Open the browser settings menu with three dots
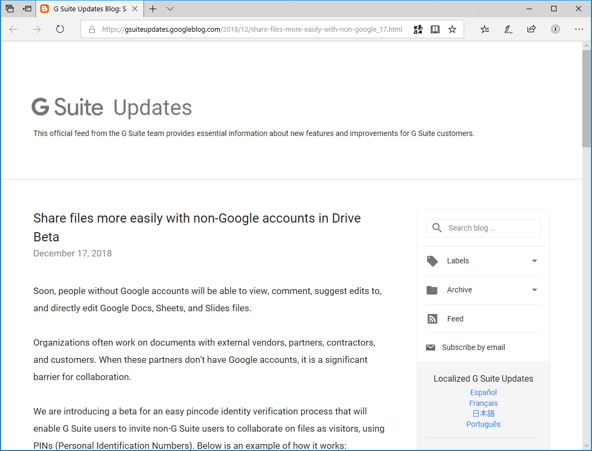 click(x=579, y=29)
